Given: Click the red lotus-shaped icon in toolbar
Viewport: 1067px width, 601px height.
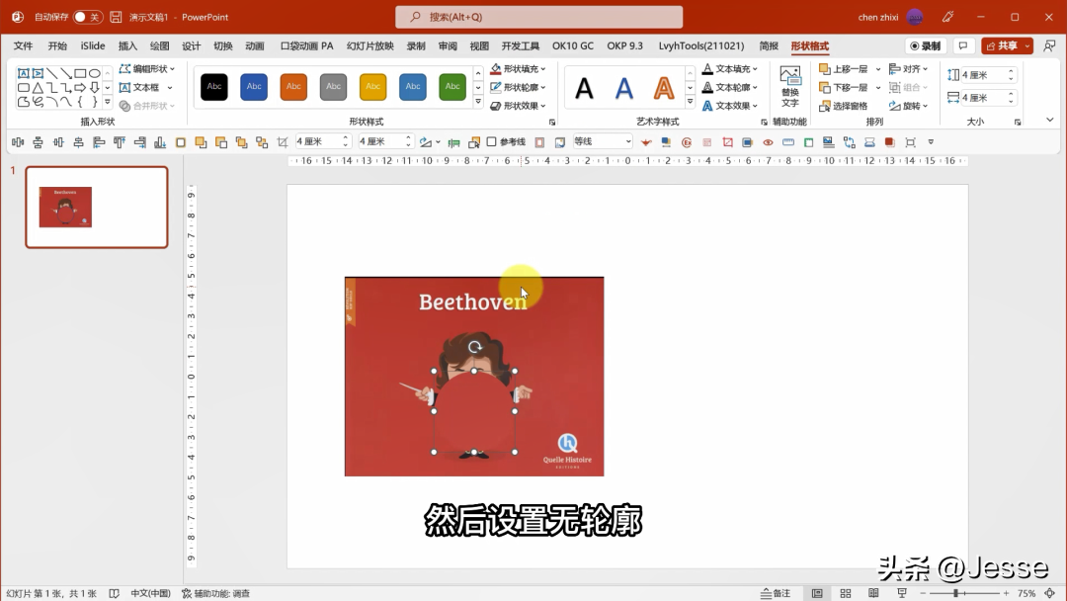Looking at the screenshot, I should point(646,142).
